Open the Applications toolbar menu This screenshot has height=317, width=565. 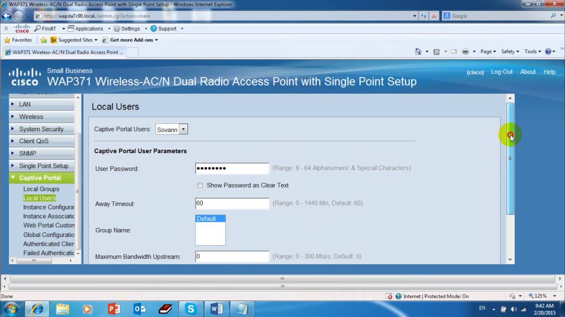coord(86,29)
